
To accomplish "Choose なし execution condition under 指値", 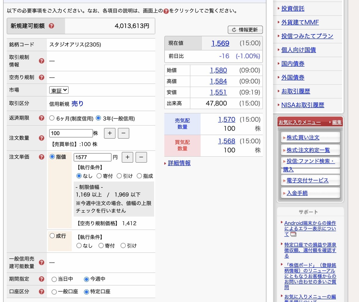I will point(79,176).
